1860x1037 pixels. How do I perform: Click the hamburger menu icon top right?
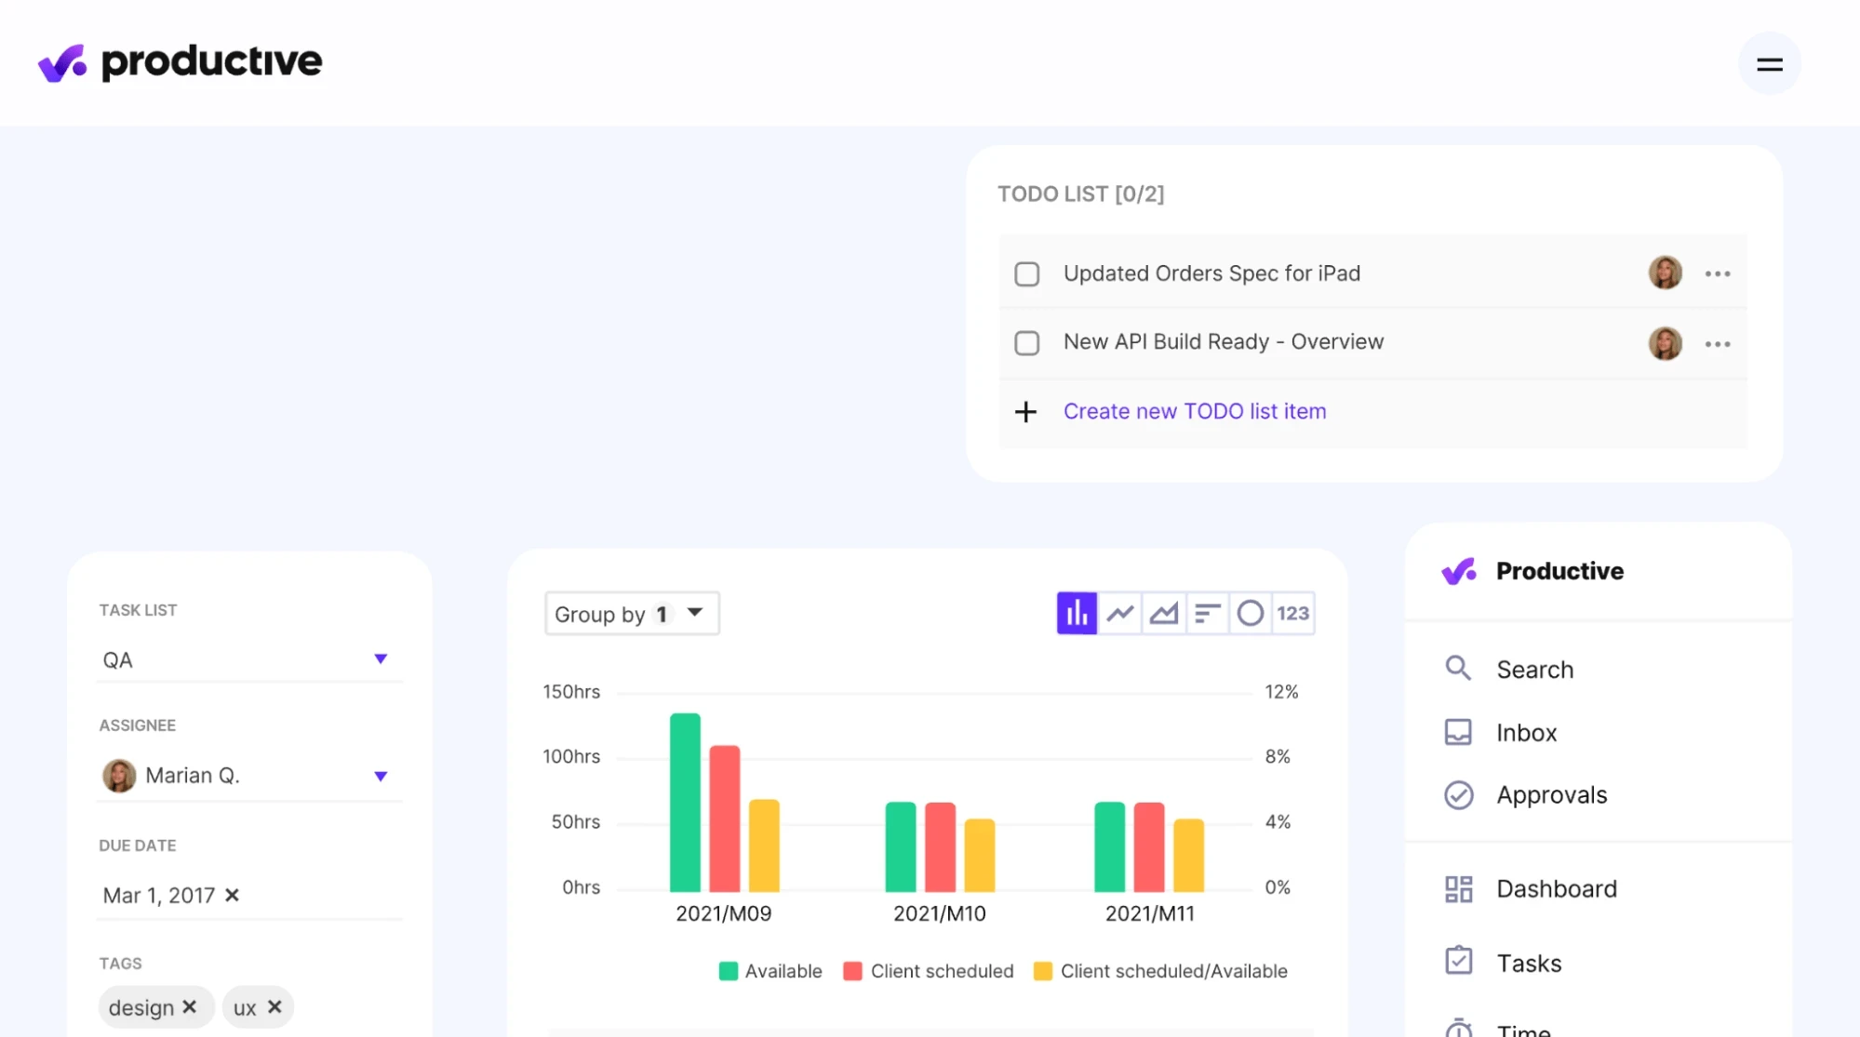1770,62
